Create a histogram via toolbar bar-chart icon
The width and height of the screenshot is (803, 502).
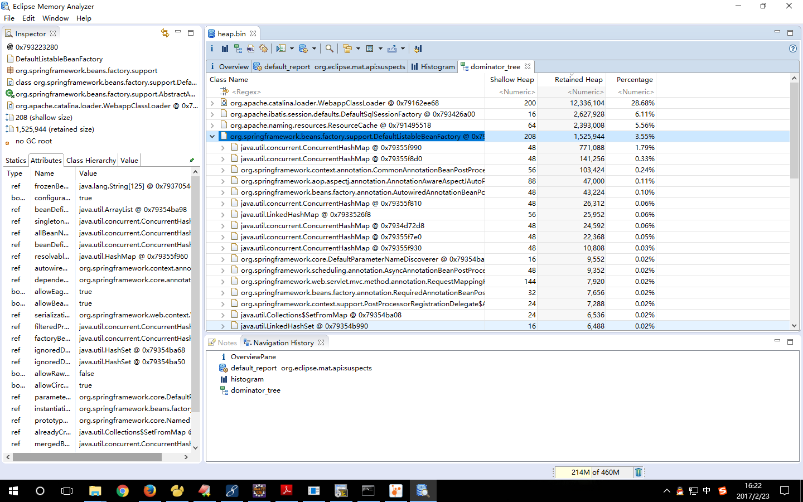pos(225,49)
